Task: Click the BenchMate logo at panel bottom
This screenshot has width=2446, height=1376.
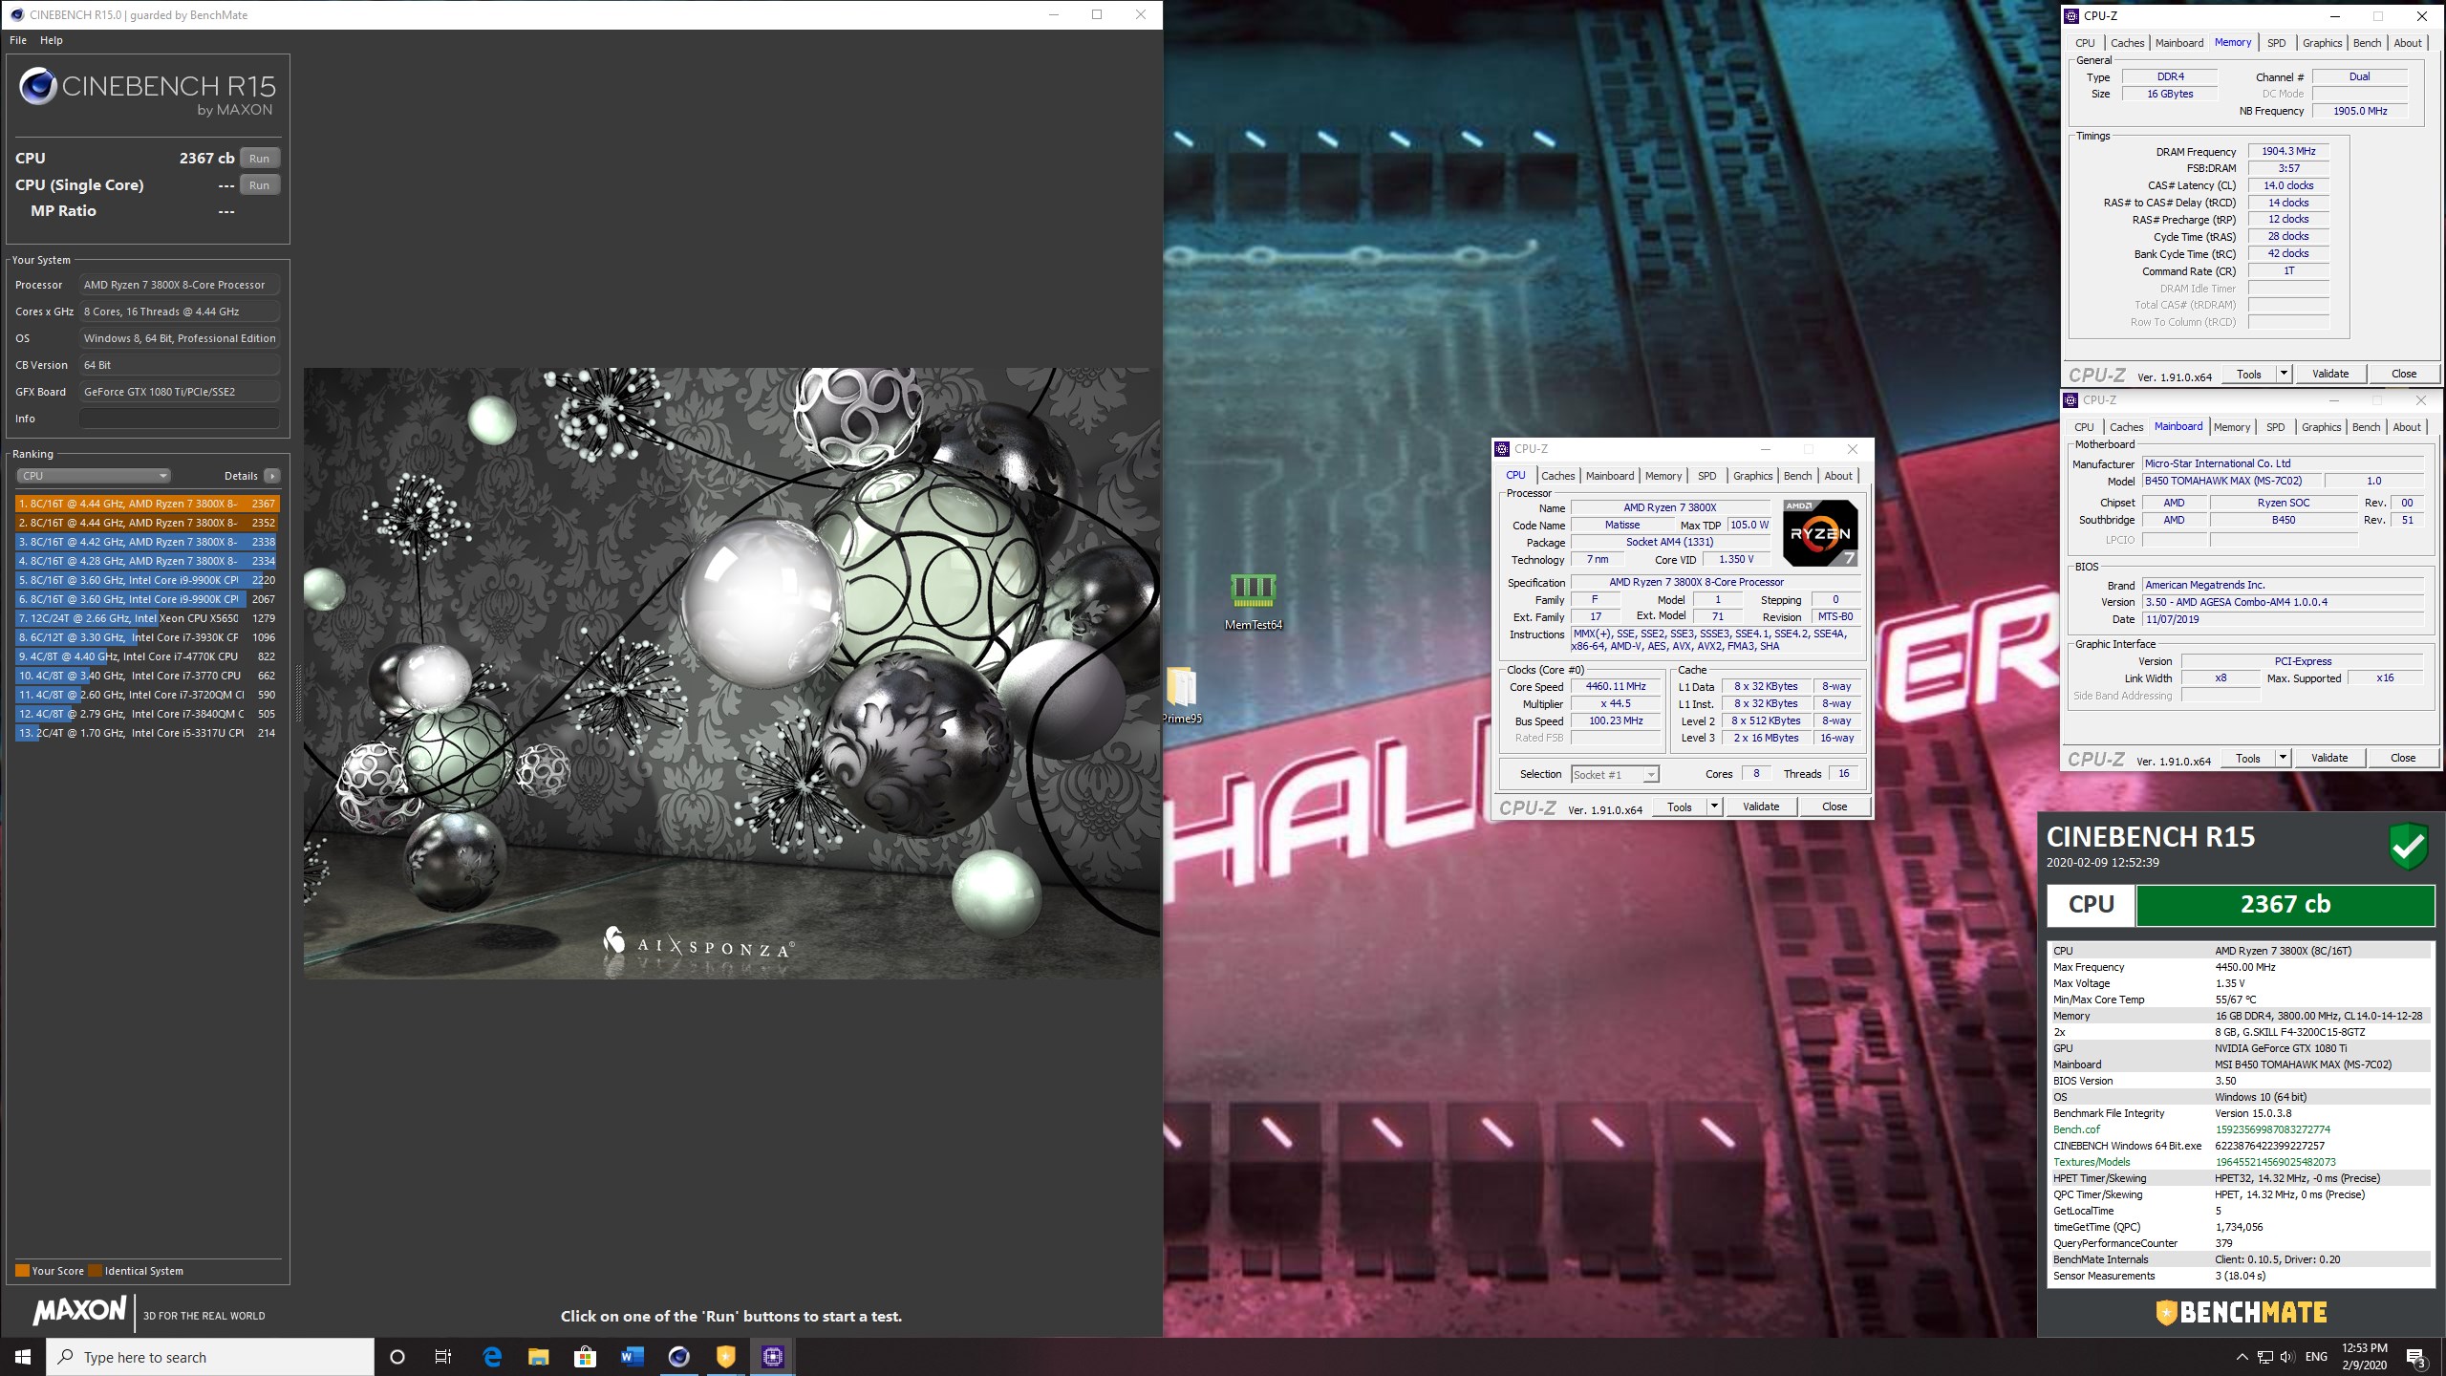Action: pos(2242,1313)
